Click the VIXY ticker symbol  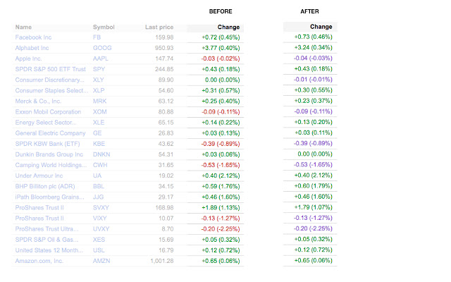pos(100,219)
